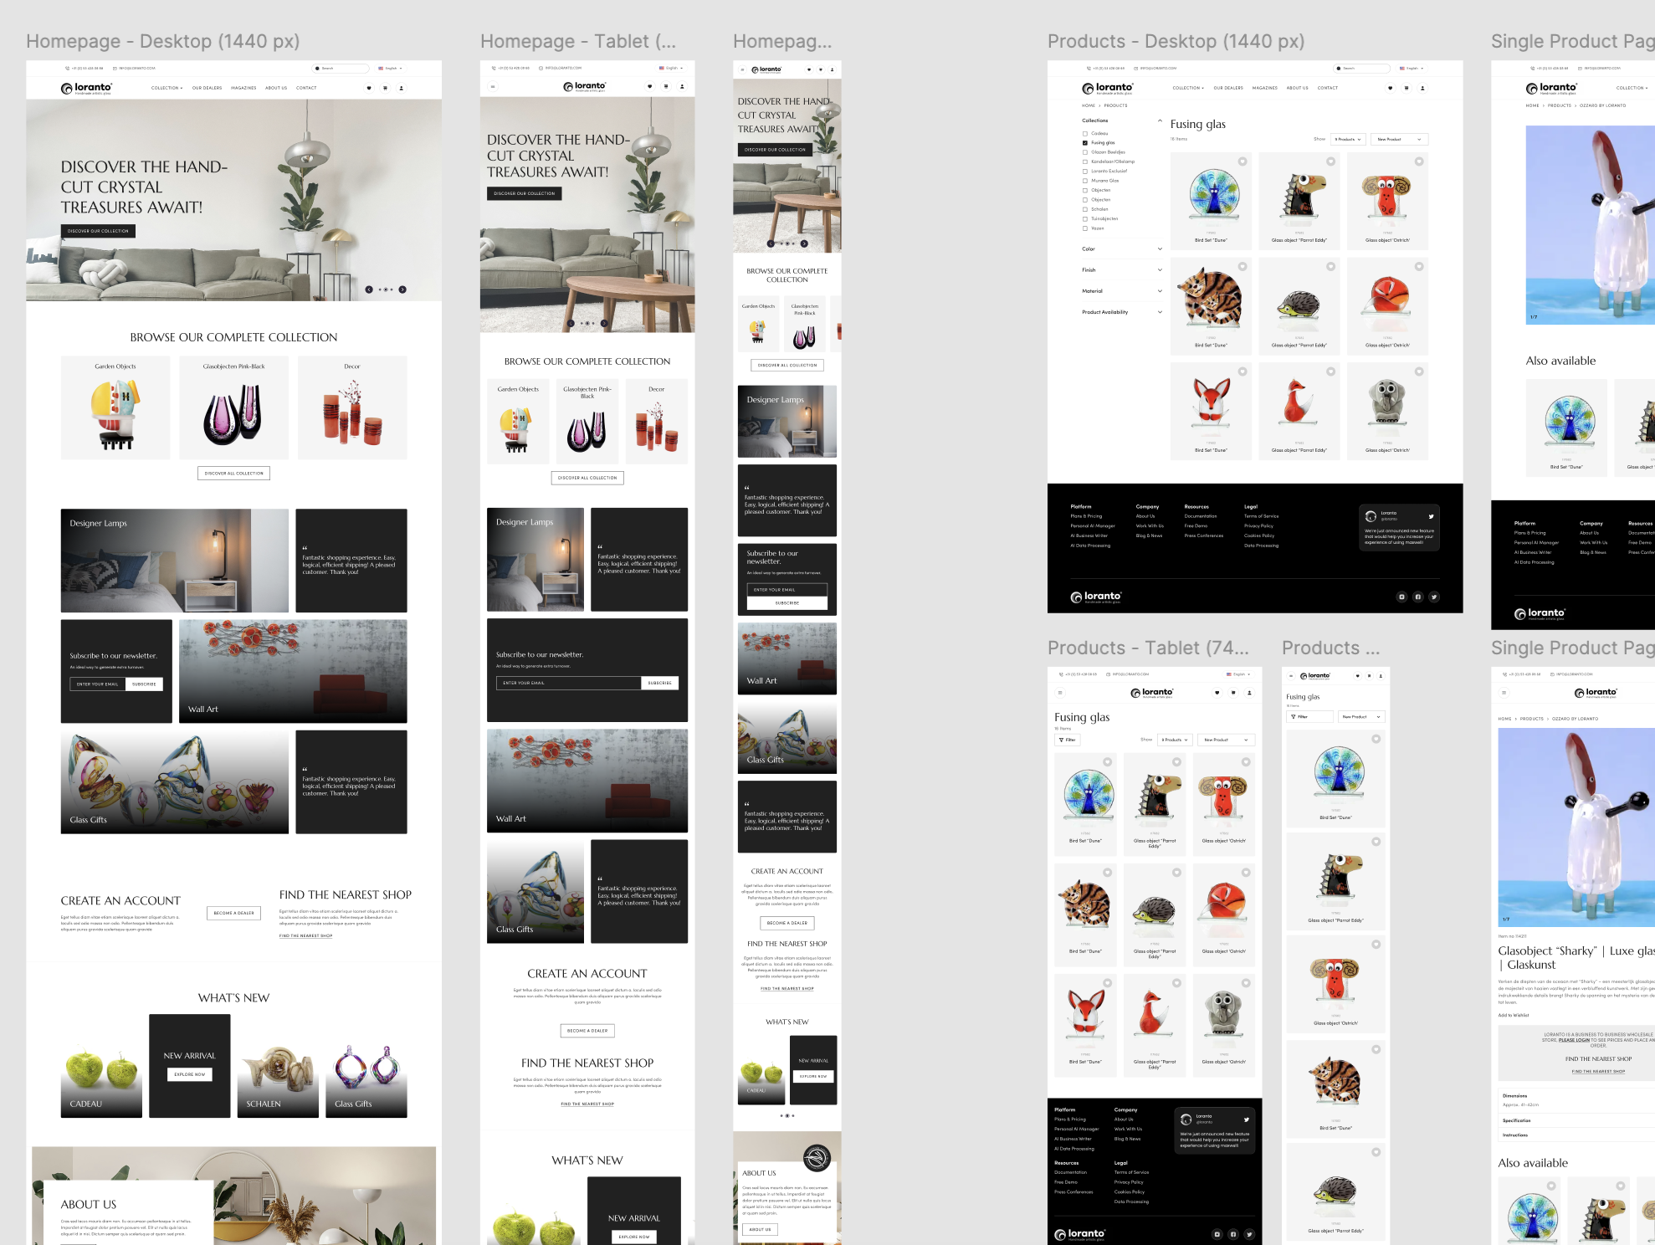Click Twitter icon in Products Desktop footer
The width and height of the screenshot is (1655, 1245).
(x=1434, y=597)
